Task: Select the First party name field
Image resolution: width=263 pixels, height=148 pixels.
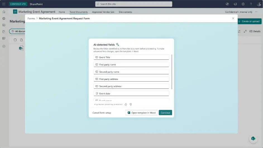Action: coord(131,65)
